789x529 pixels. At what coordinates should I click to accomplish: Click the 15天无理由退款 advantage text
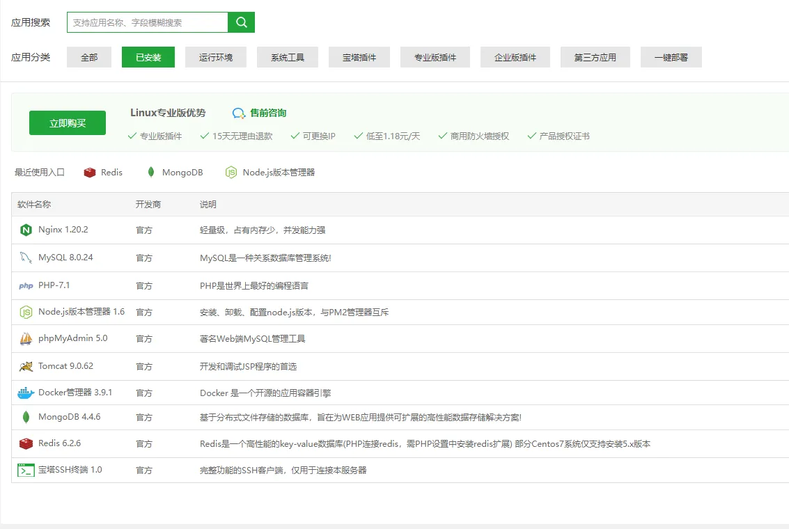[x=242, y=136]
